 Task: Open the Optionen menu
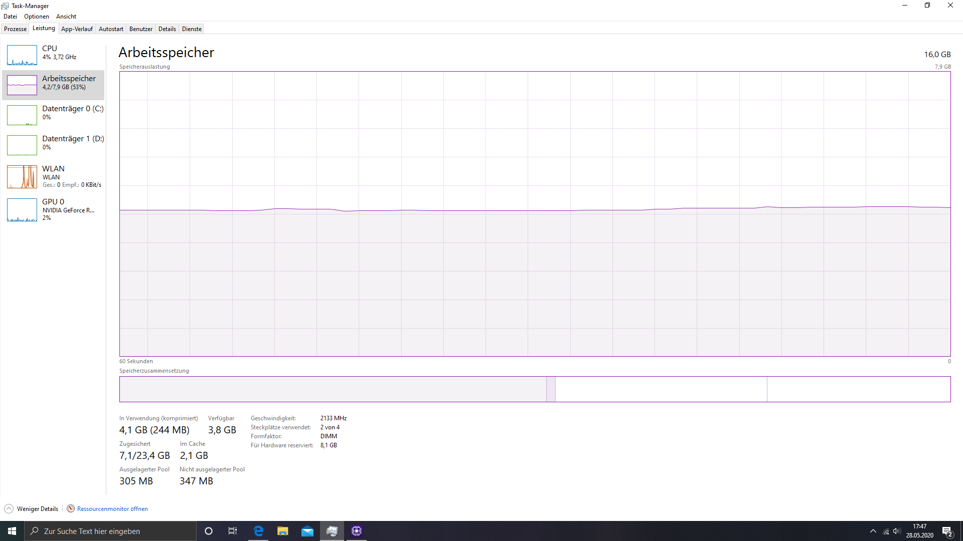pyautogui.click(x=37, y=17)
